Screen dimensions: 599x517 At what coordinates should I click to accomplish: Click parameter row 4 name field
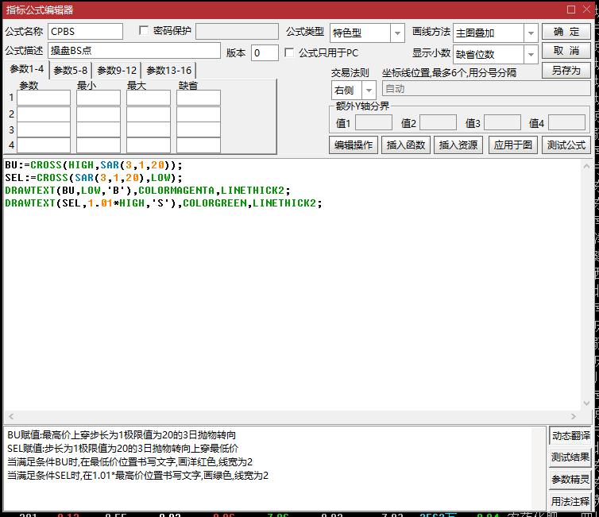point(44,145)
